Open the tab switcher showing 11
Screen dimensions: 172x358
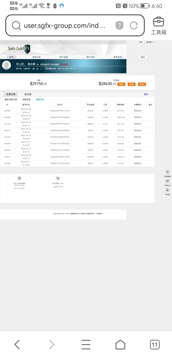coord(155,344)
